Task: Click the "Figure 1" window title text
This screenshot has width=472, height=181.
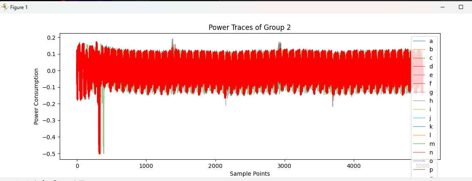Action: (19, 7)
